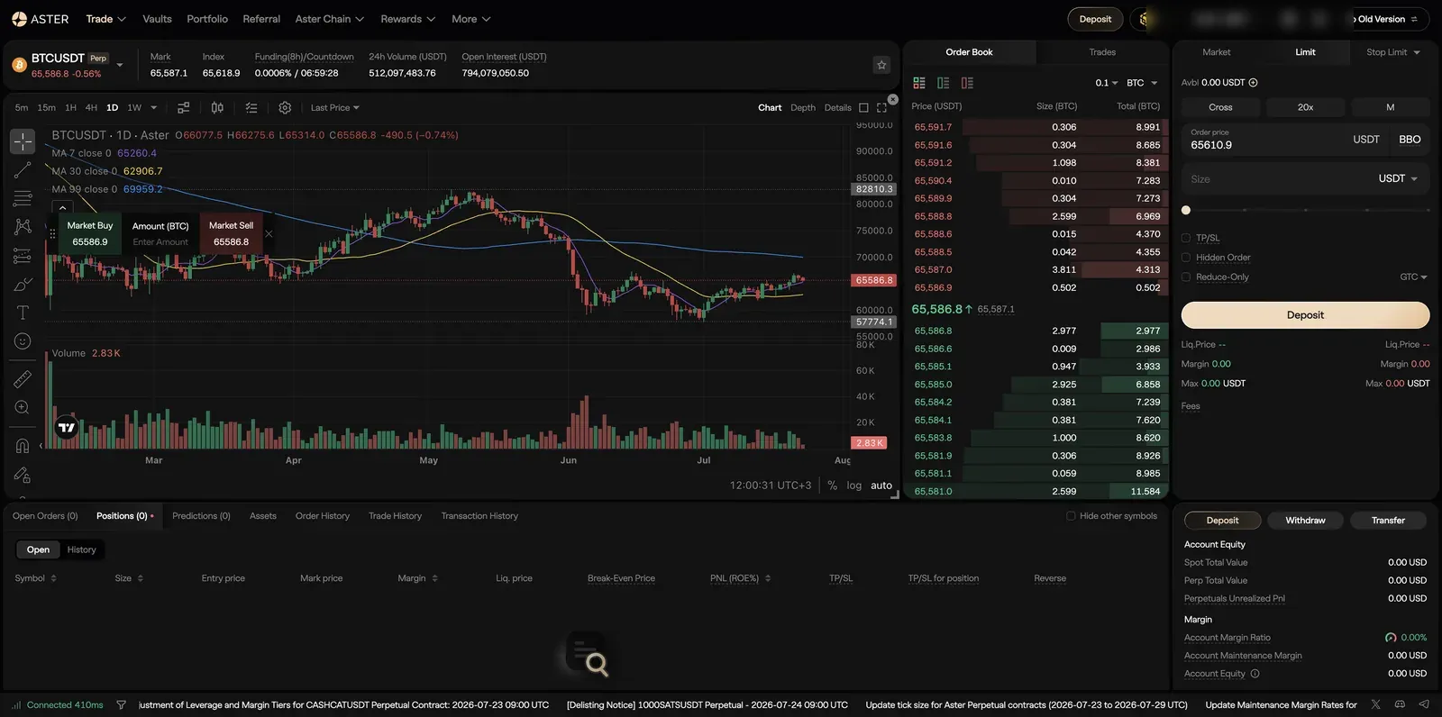The image size is (1442, 717).
Task: Switch to Old Version
Action: click(x=1386, y=19)
